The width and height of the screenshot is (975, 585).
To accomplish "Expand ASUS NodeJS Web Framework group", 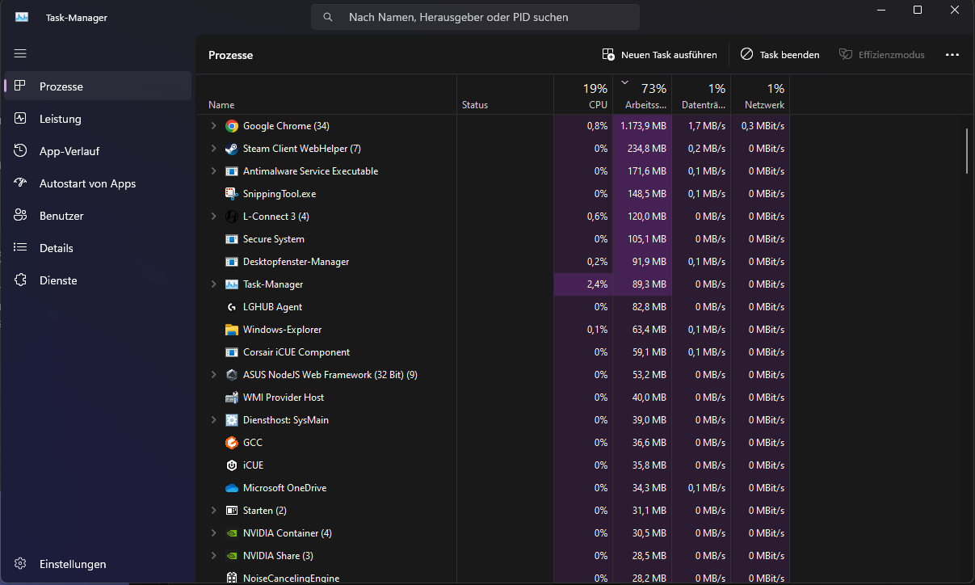I will (x=213, y=375).
